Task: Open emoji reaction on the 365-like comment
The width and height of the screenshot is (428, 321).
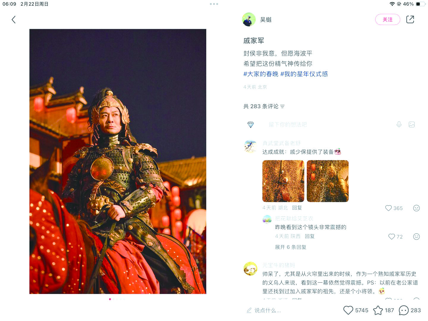Action: coord(416,208)
